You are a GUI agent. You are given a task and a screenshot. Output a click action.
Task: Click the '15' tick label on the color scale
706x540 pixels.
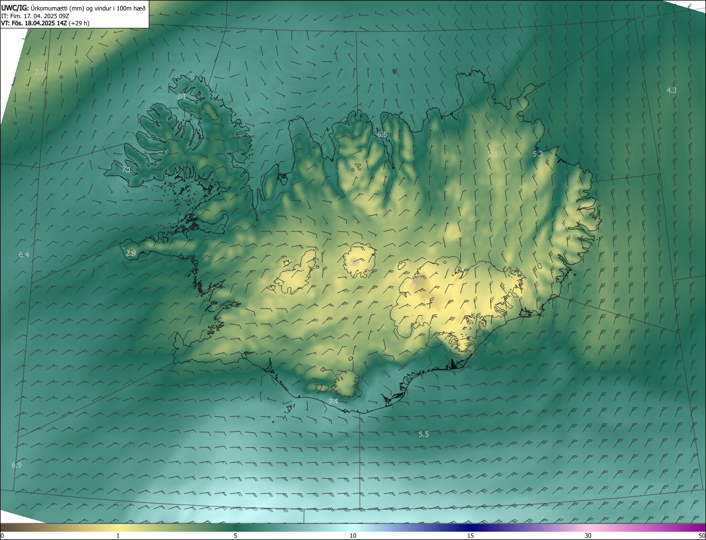[x=470, y=536]
